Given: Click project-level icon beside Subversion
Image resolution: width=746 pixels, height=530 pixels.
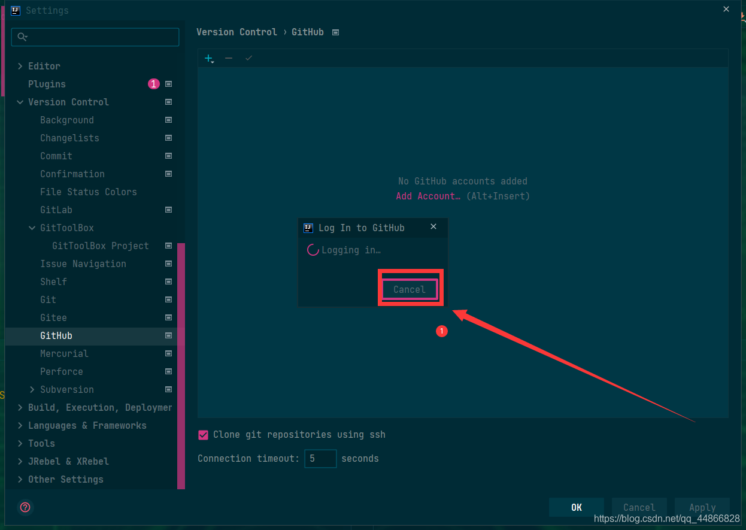Looking at the screenshot, I should 169,389.
